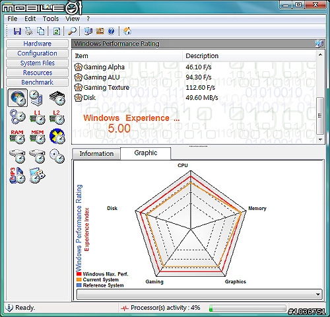Image resolution: width=330 pixels, height=317 pixels.
Task: Select the RAM benchmark icon
Action: (x=17, y=137)
